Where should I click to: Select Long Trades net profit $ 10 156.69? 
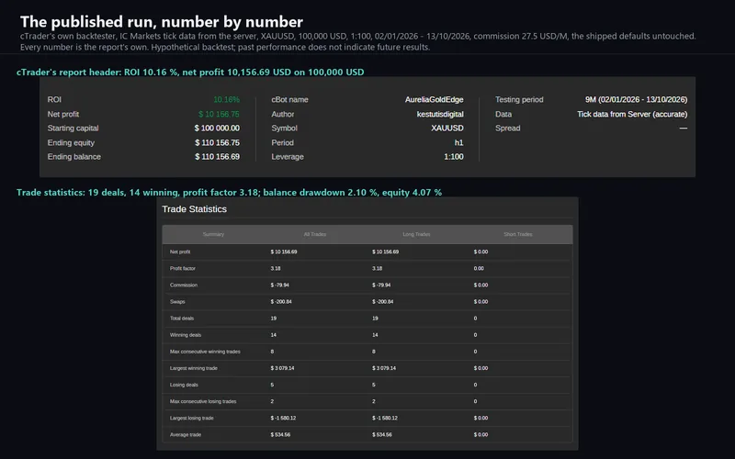[385, 252]
